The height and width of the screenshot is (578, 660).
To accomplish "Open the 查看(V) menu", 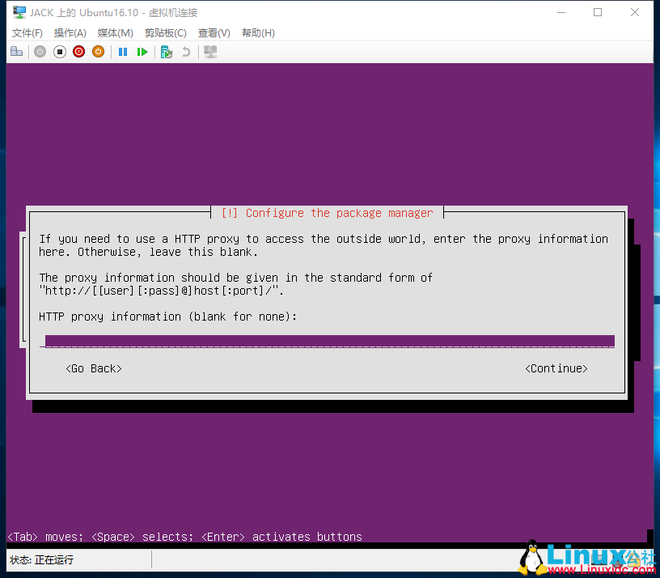I will (212, 32).
